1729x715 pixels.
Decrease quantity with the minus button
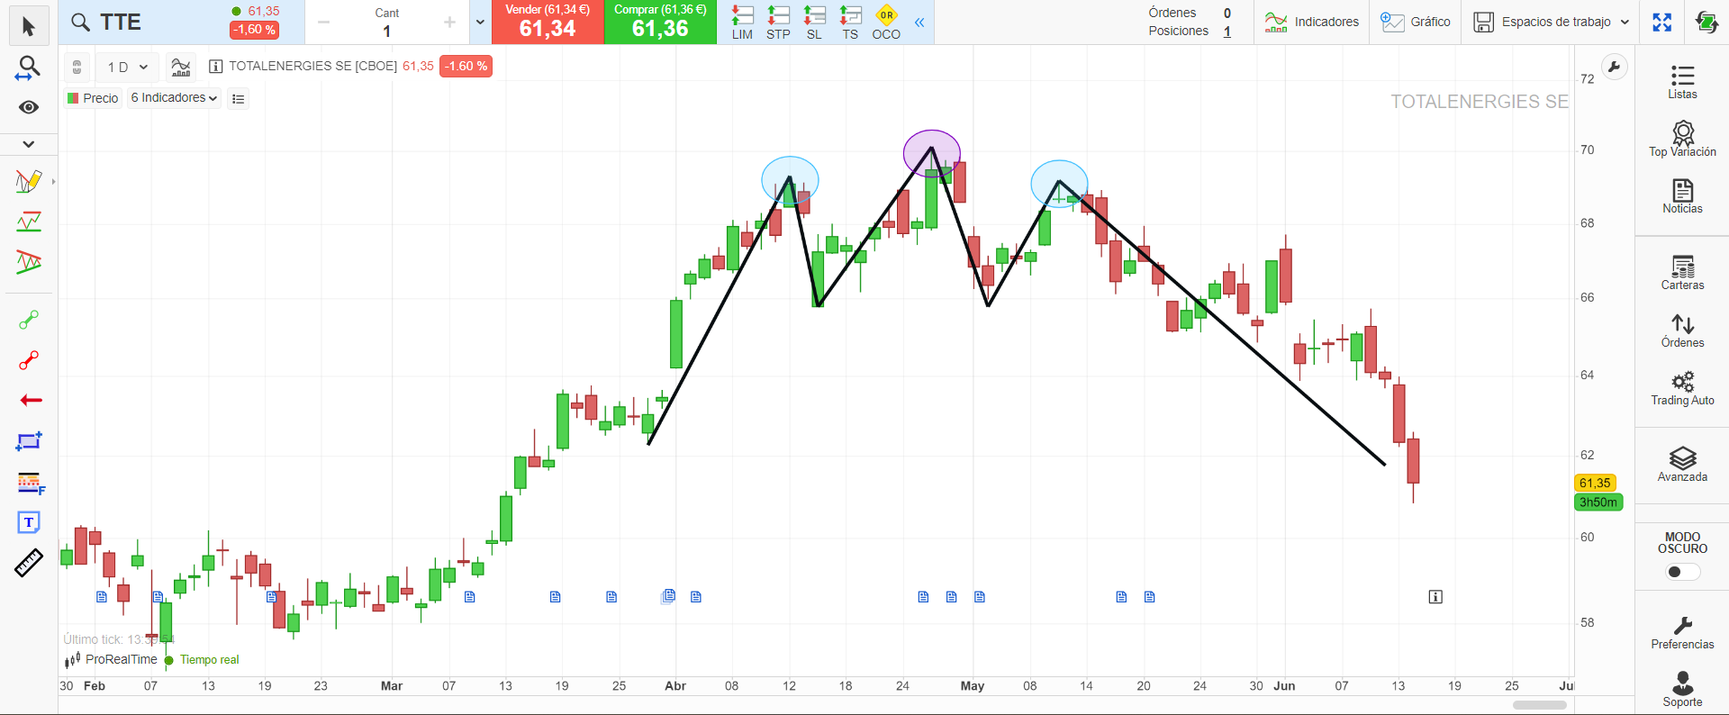(x=324, y=23)
